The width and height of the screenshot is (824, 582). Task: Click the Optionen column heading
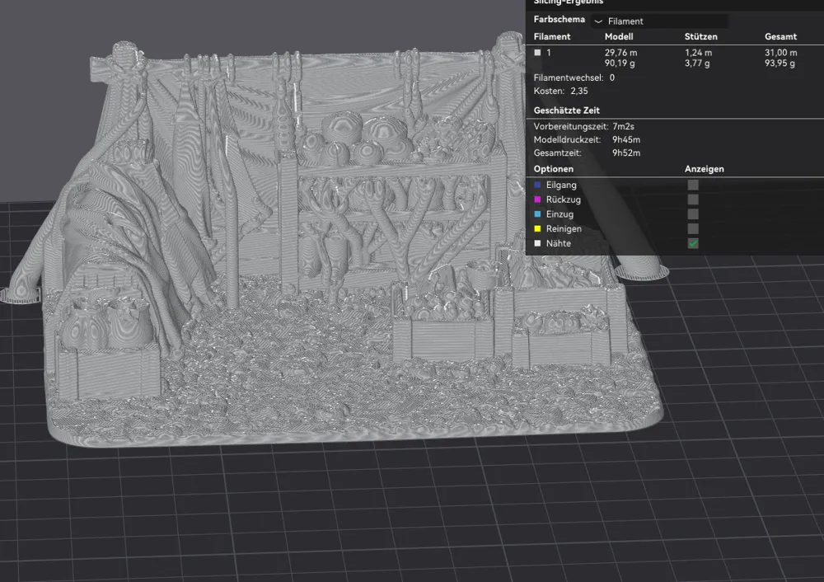point(554,169)
